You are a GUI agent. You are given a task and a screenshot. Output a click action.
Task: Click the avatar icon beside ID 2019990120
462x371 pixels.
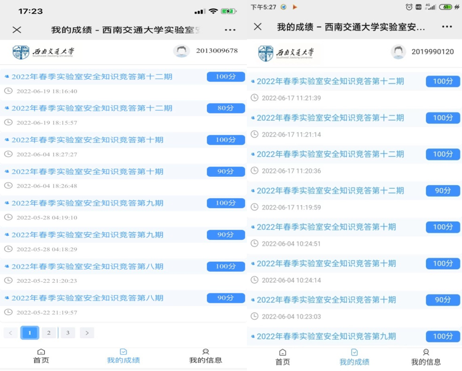pos(399,52)
